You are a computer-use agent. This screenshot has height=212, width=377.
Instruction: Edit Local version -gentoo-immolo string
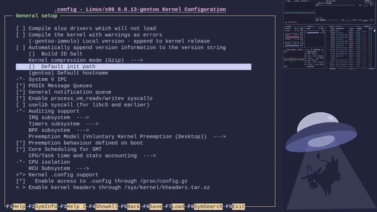click(x=119, y=41)
